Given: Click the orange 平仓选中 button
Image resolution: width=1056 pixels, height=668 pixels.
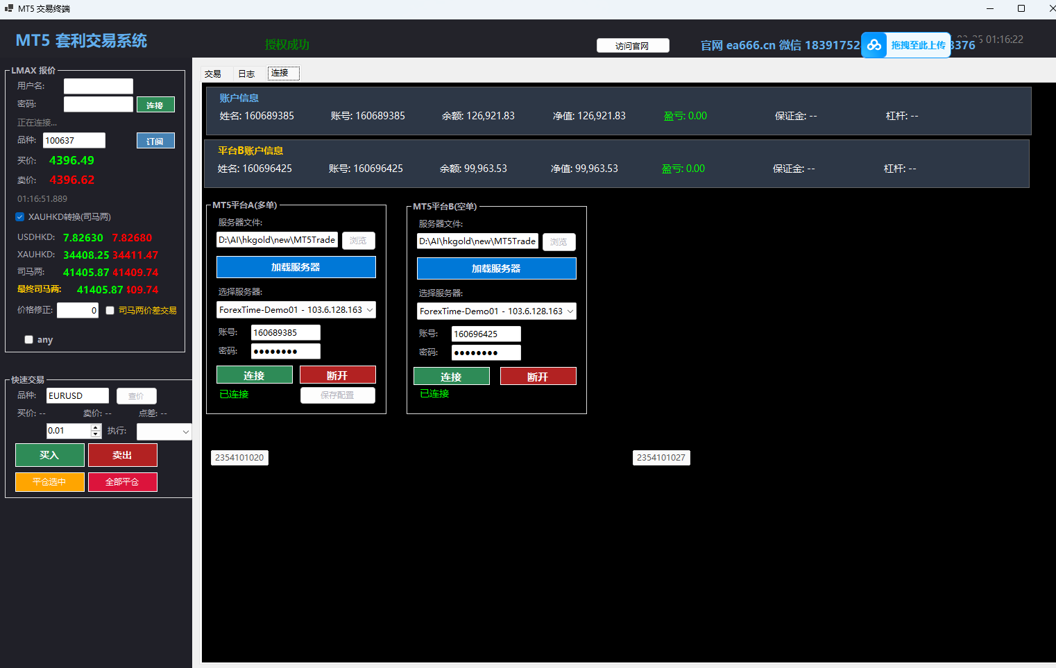Looking at the screenshot, I should (x=50, y=482).
